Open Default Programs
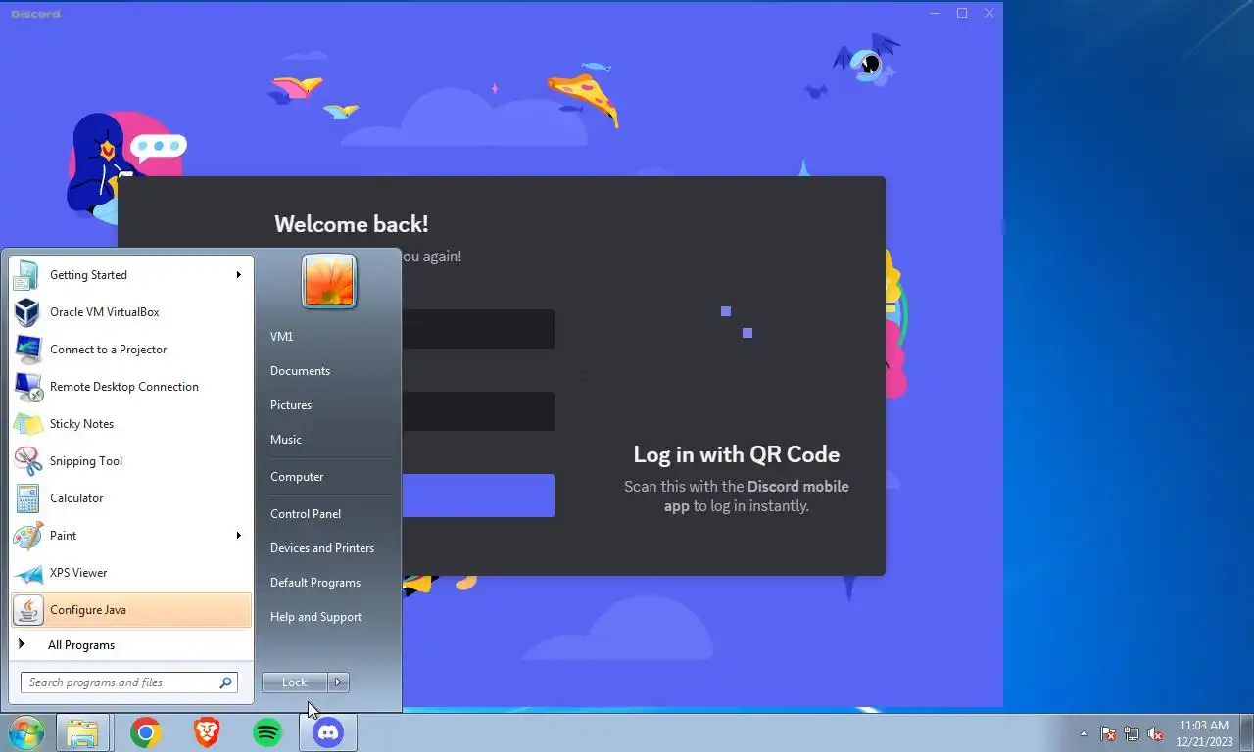This screenshot has width=1254, height=752. click(x=315, y=583)
